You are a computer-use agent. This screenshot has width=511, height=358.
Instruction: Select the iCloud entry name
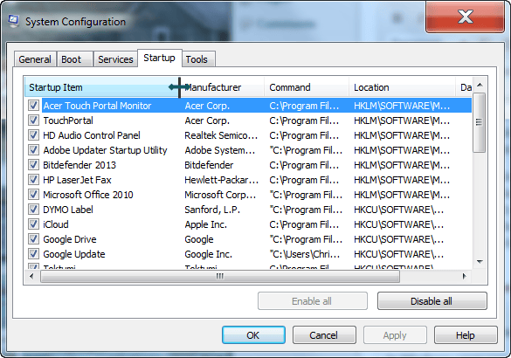[x=56, y=224]
